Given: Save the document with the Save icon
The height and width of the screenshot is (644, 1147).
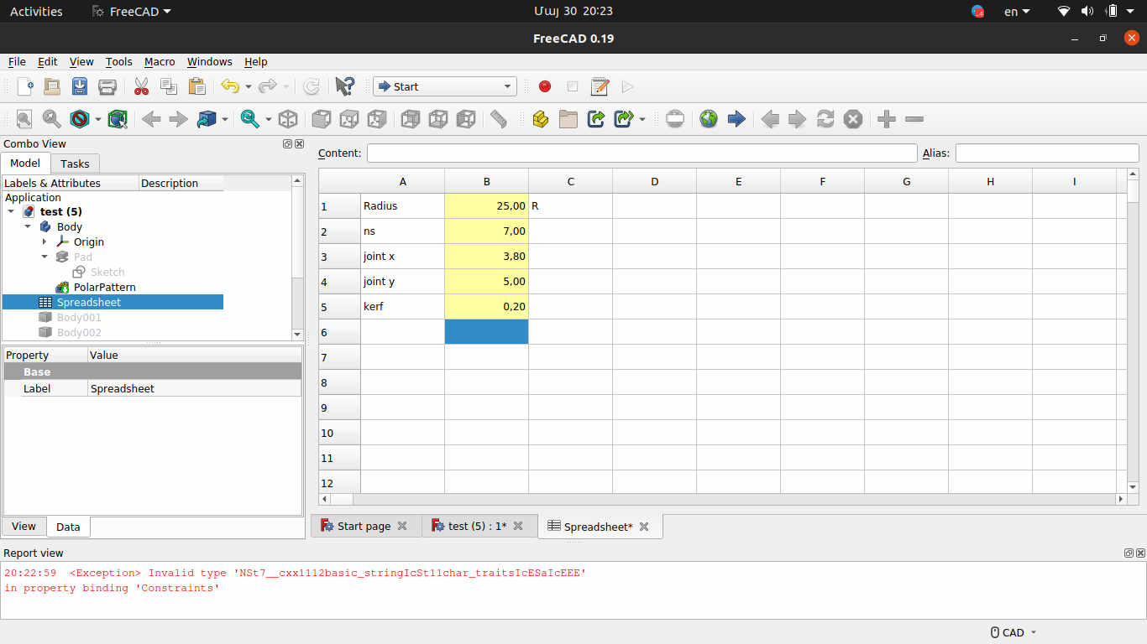Looking at the screenshot, I should 80,86.
